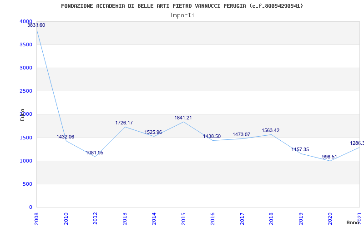364x227 pixels.
Task: Click the 3833.60 data label
Action: [36, 25]
